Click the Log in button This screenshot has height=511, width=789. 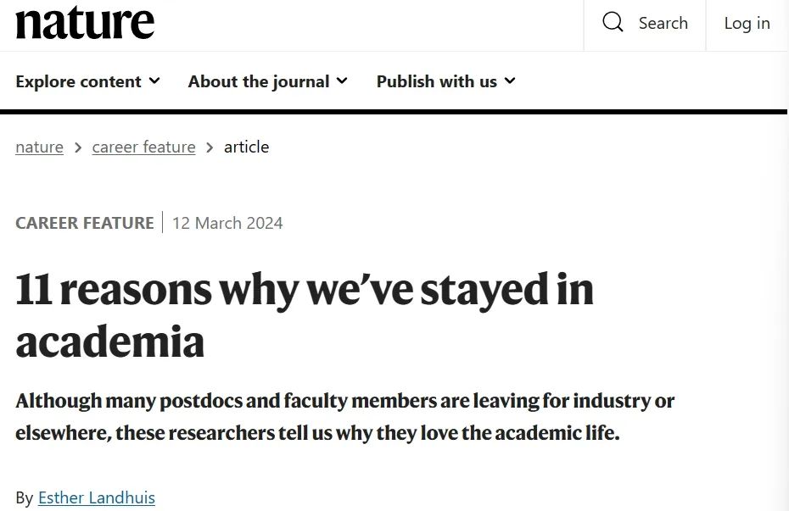(747, 23)
